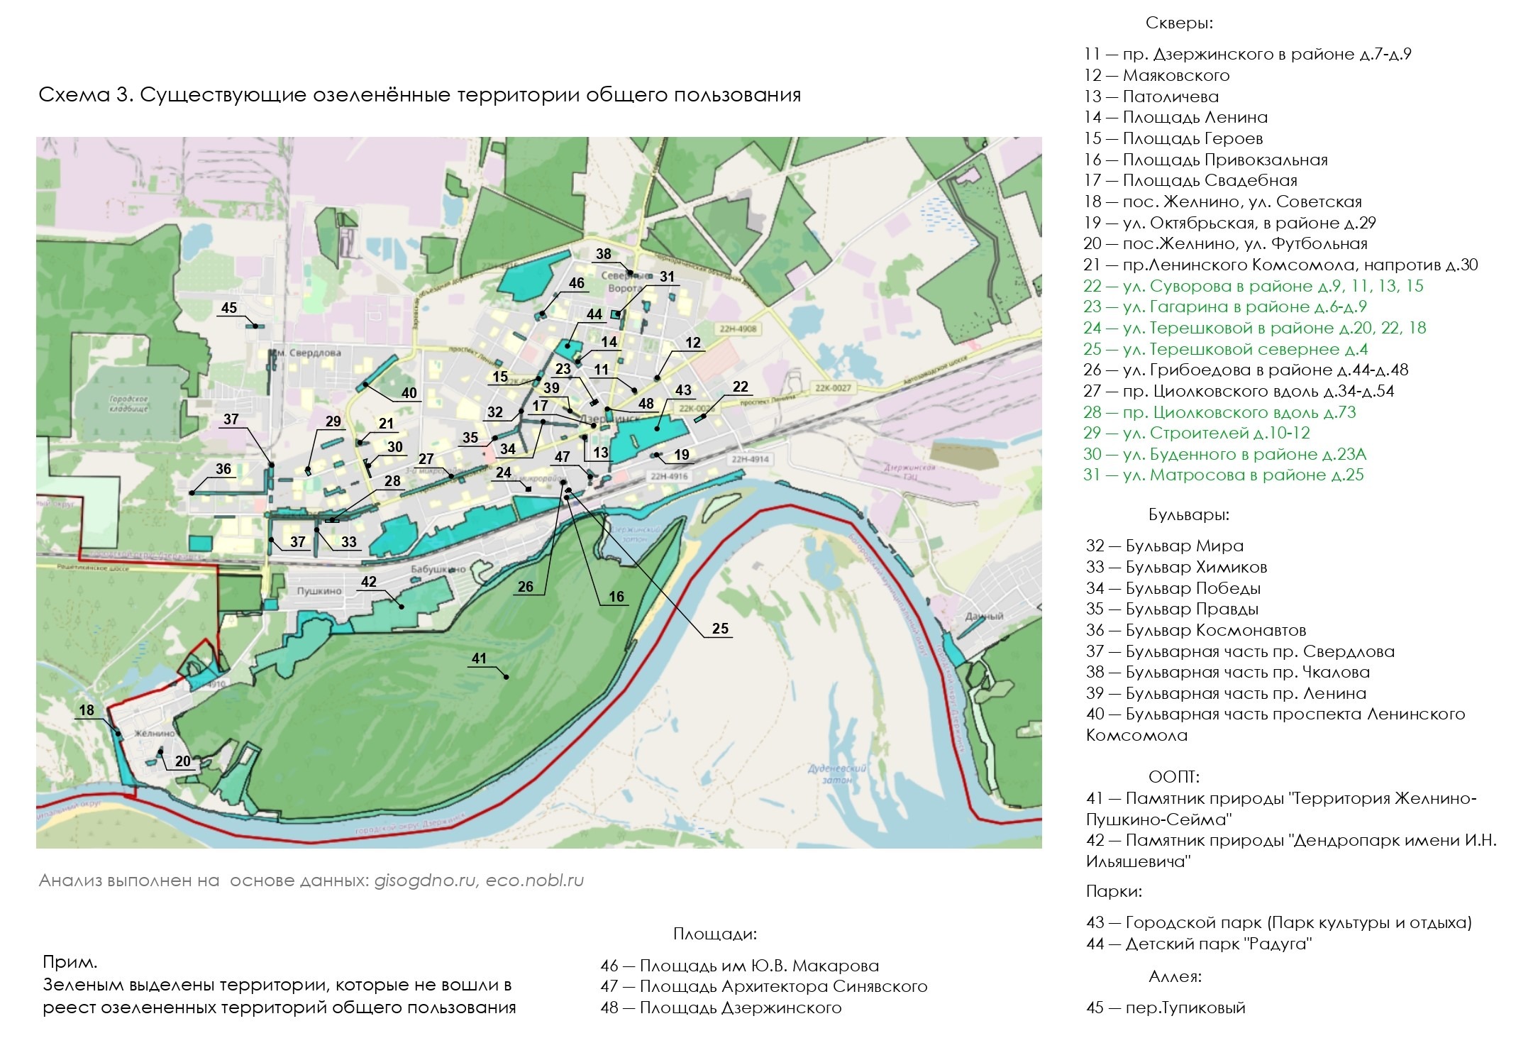Image resolution: width=1533 pixels, height=1043 pixels.
Task: Select legend entry '18 — пос. Желнино, ул. Советская'
Action: pyautogui.click(x=1222, y=202)
